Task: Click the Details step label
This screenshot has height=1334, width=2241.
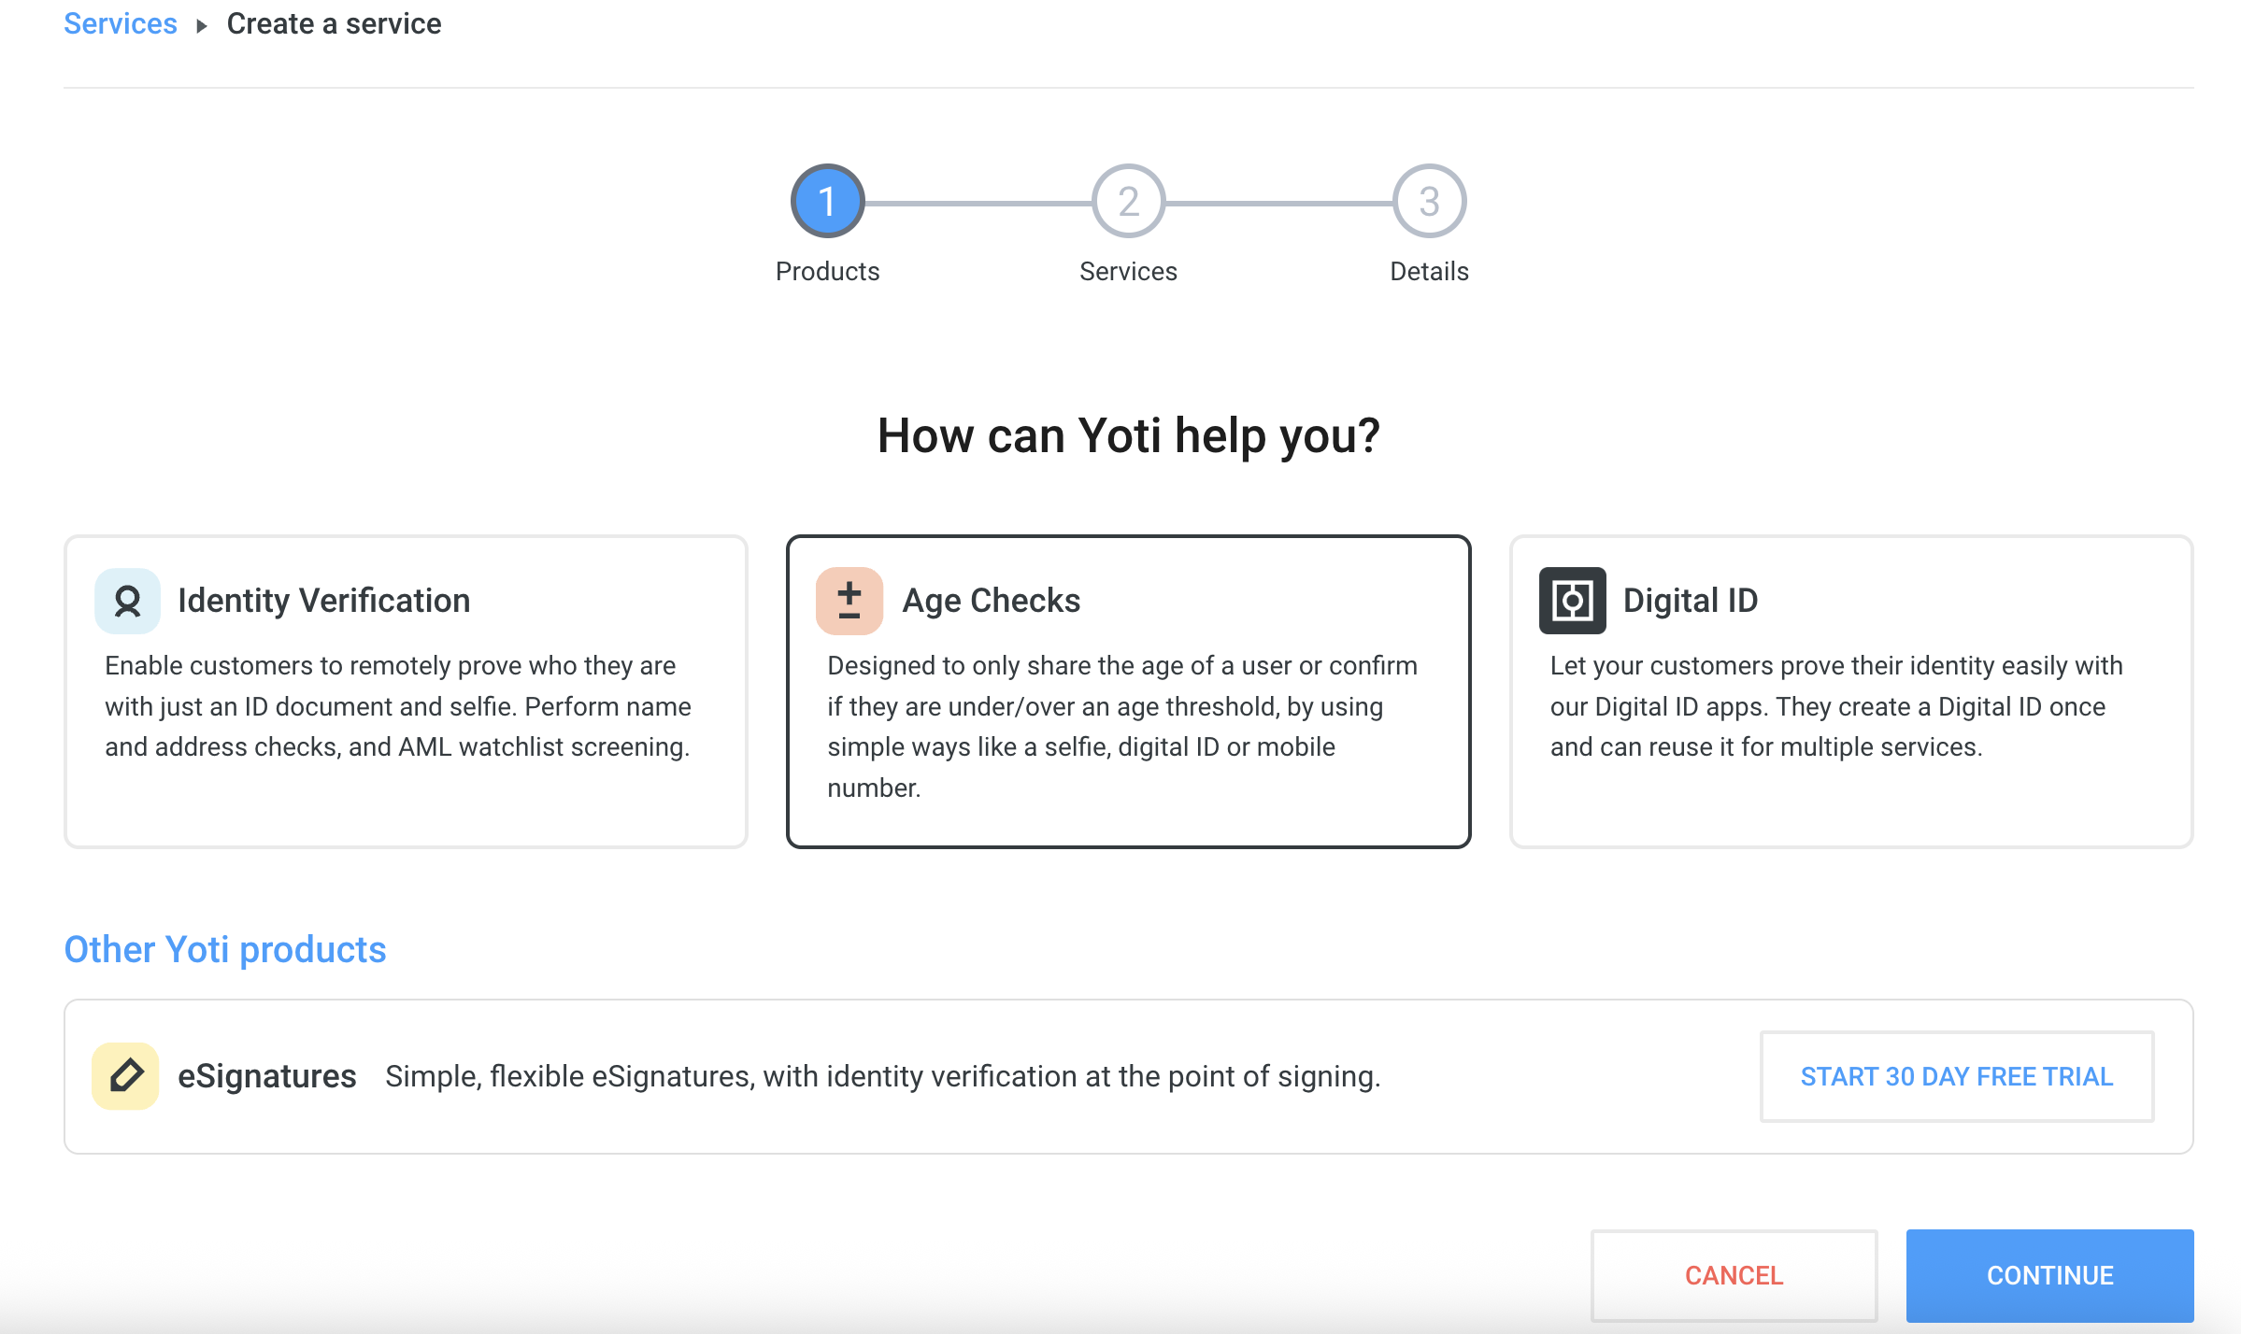Action: pos(1430,272)
